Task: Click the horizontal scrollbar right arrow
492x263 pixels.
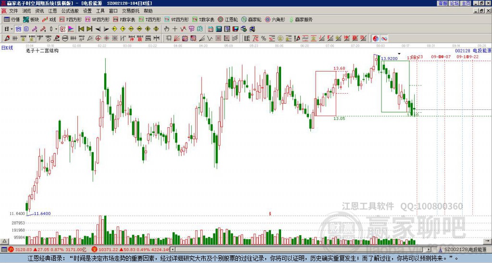Action: [x=429, y=250]
